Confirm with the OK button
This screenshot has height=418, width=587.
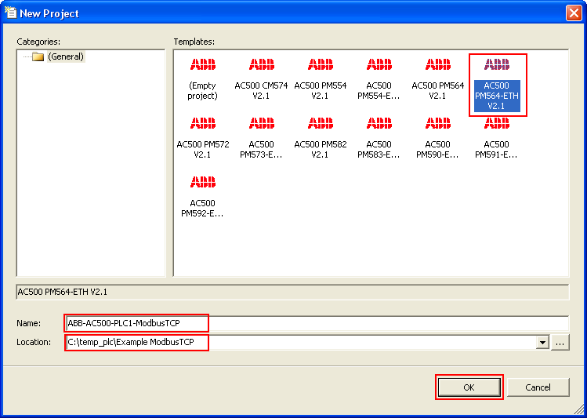pos(469,387)
